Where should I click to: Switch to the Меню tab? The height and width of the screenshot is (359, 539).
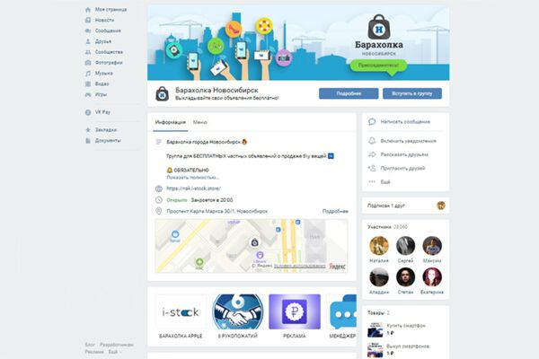[200, 122]
